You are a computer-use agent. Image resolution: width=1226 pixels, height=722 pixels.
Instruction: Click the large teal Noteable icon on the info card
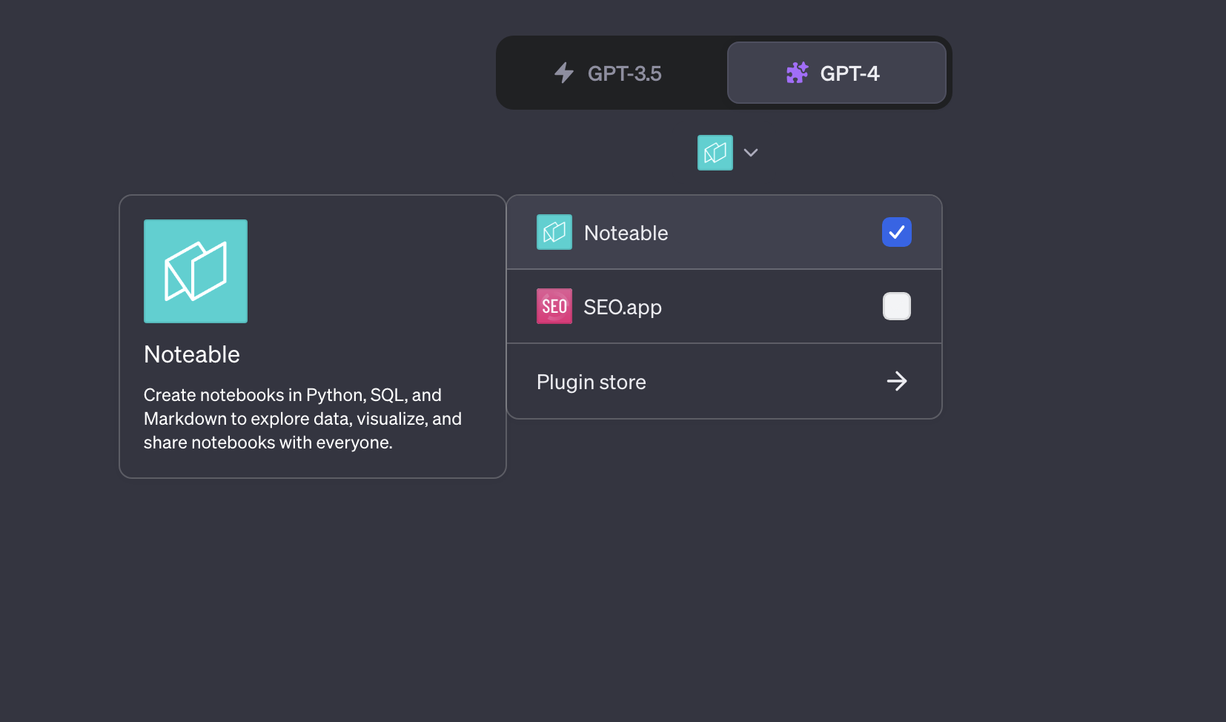point(195,271)
